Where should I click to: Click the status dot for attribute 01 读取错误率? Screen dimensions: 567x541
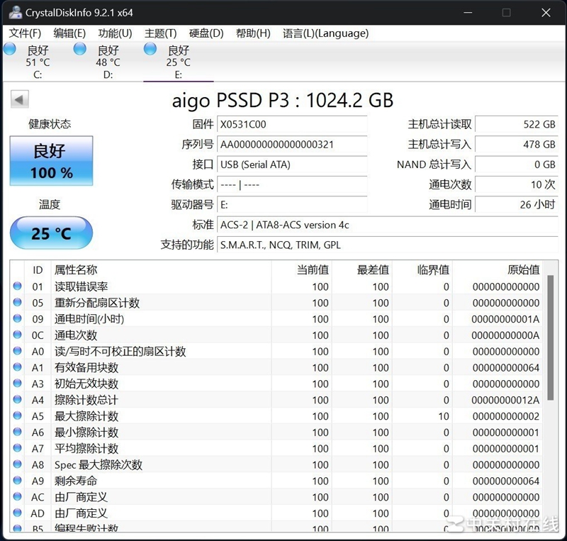pyautogui.click(x=17, y=286)
